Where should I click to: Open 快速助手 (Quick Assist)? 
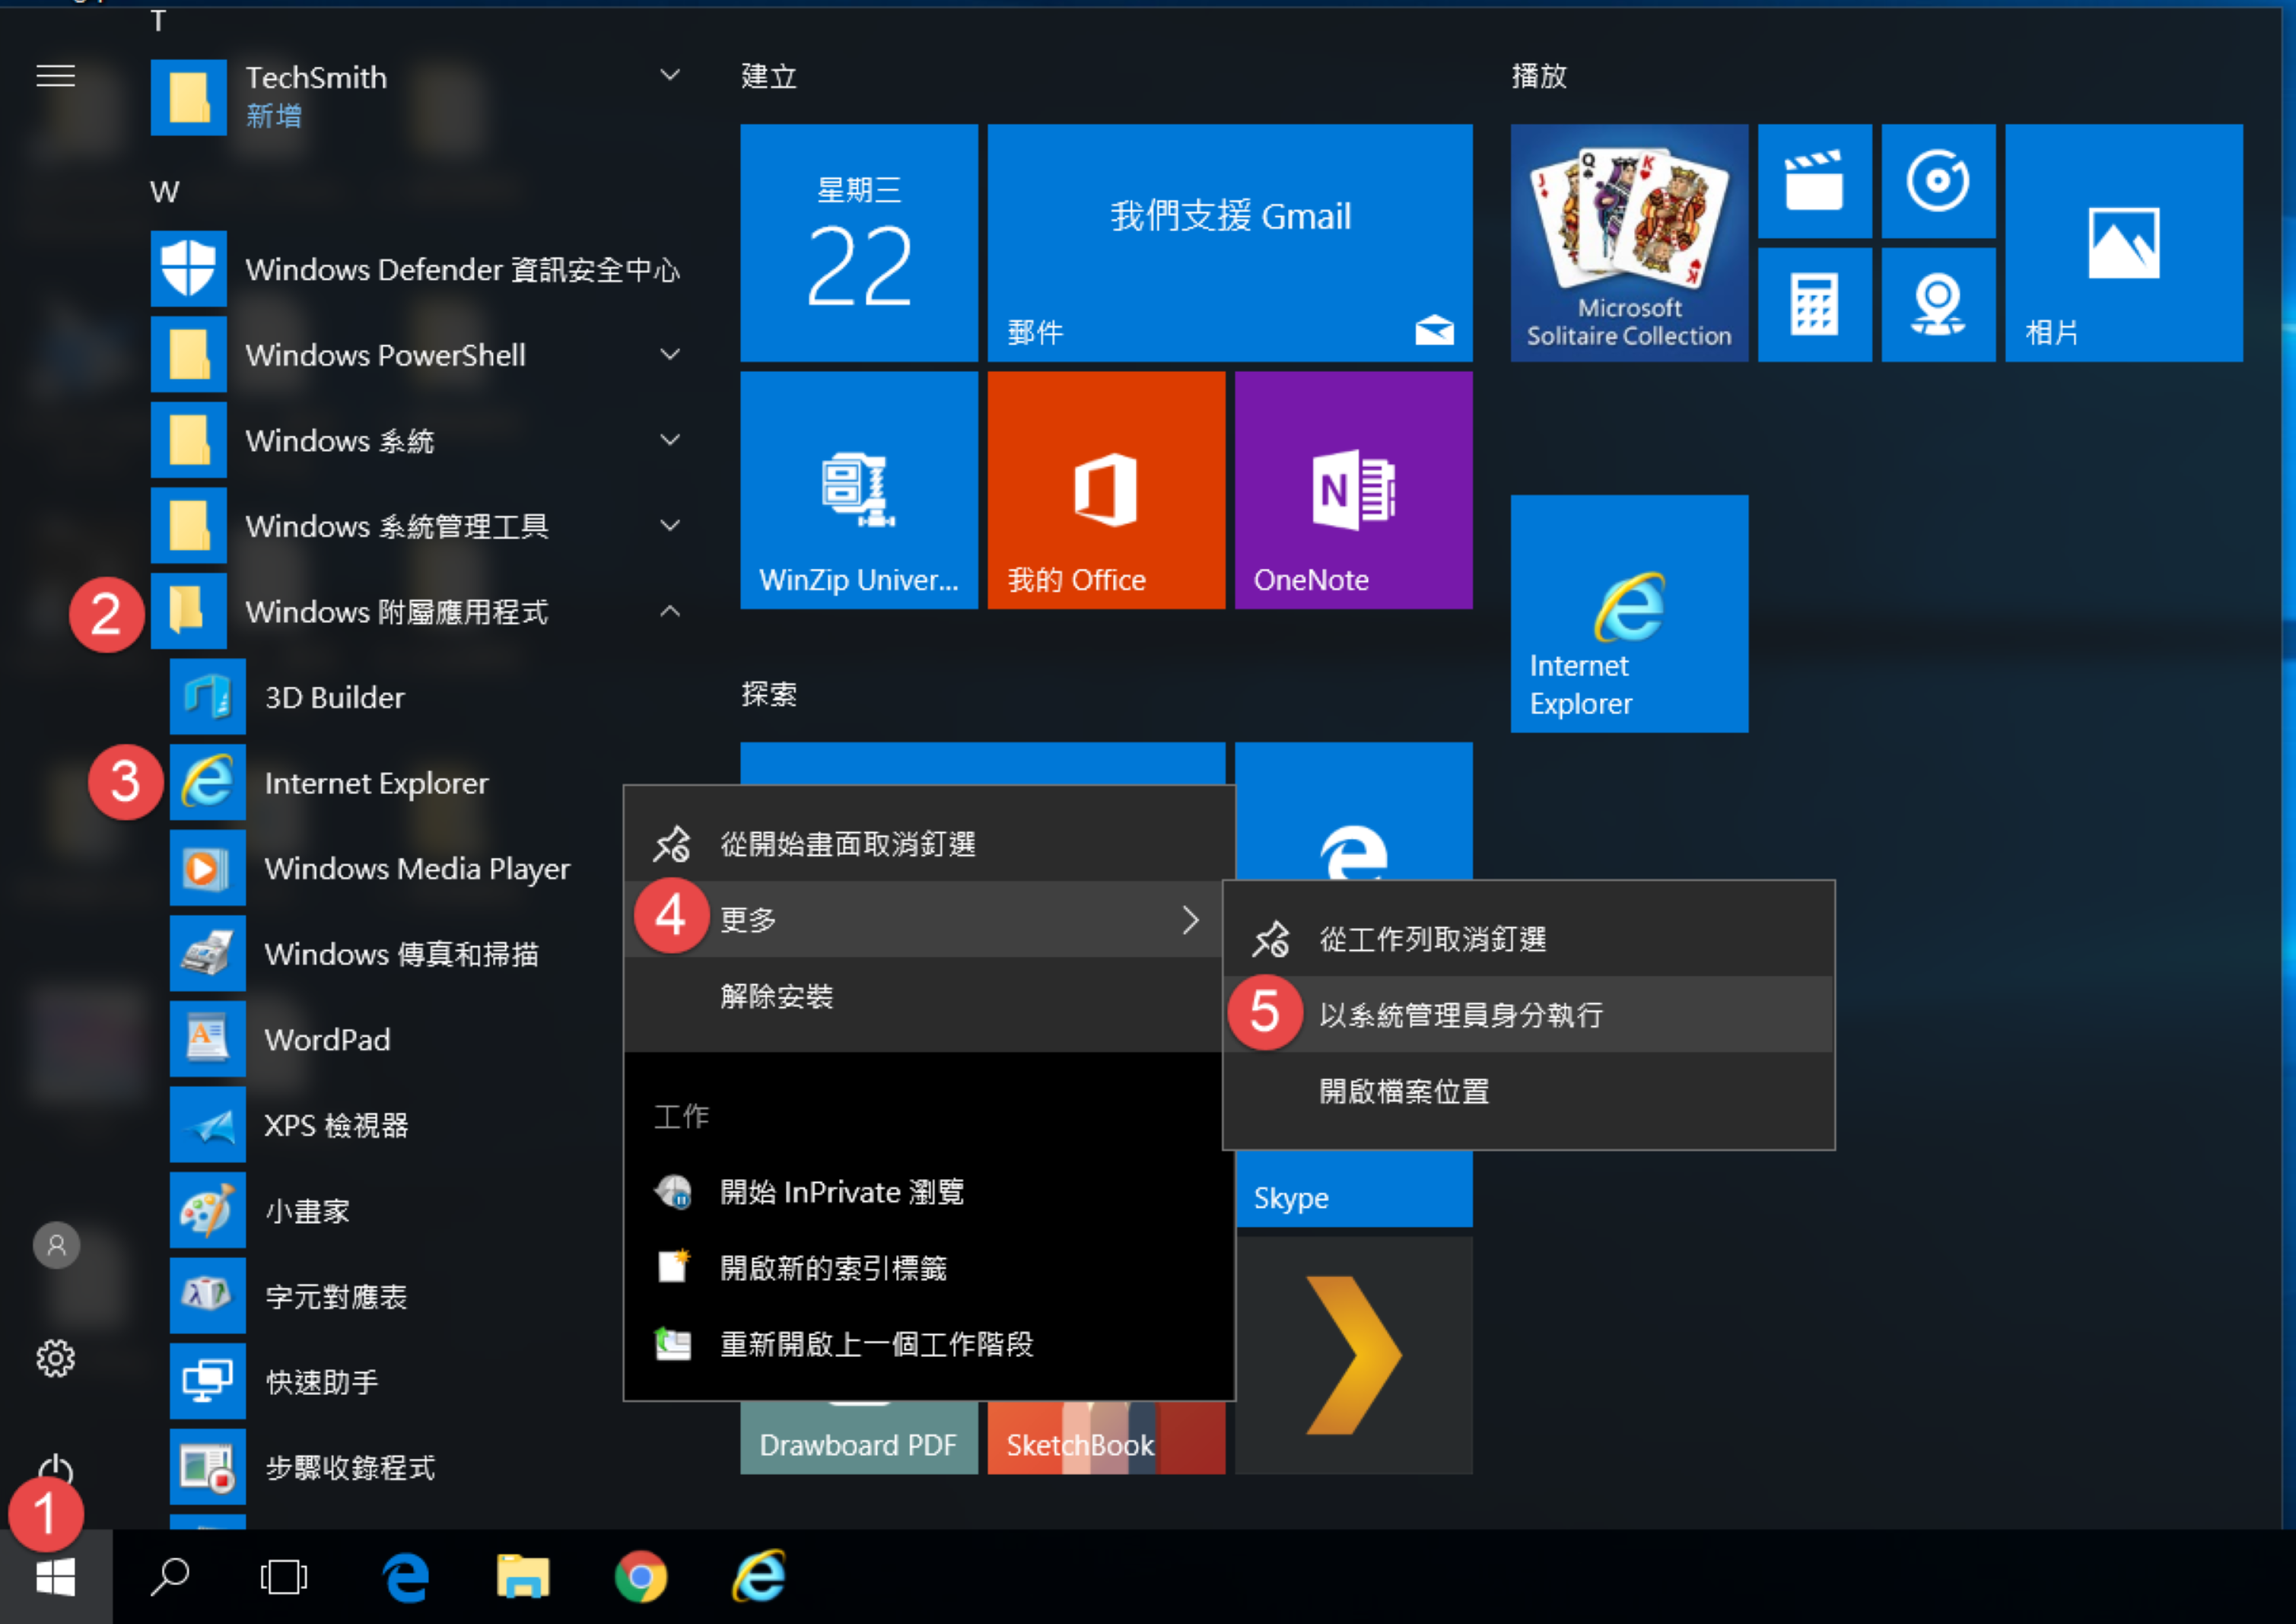click(x=400, y=1382)
